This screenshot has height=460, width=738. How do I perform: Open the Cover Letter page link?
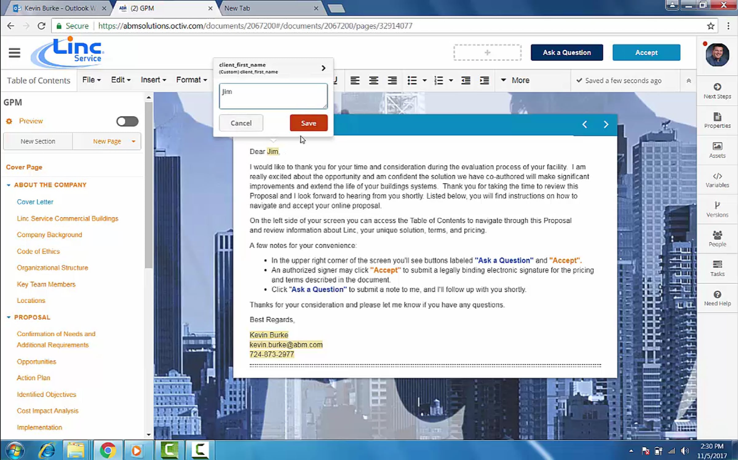35,202
